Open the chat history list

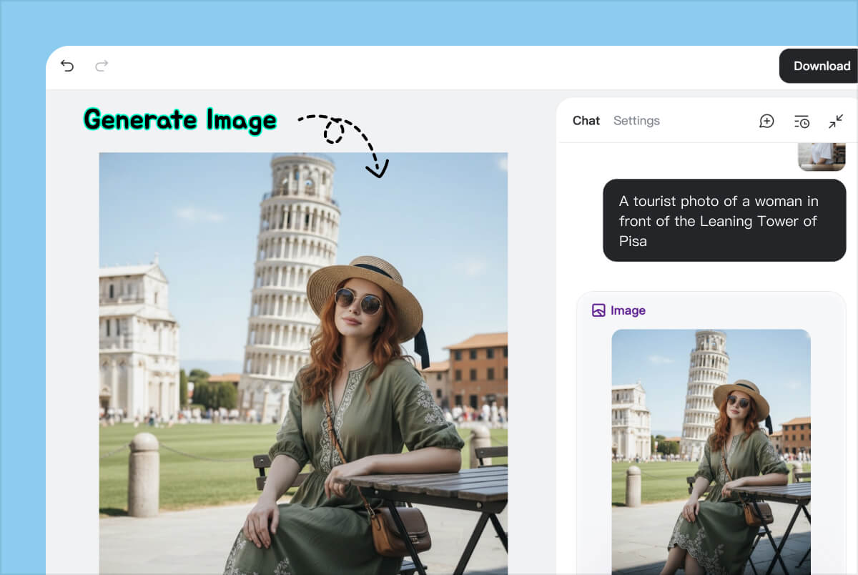(802, 121)
